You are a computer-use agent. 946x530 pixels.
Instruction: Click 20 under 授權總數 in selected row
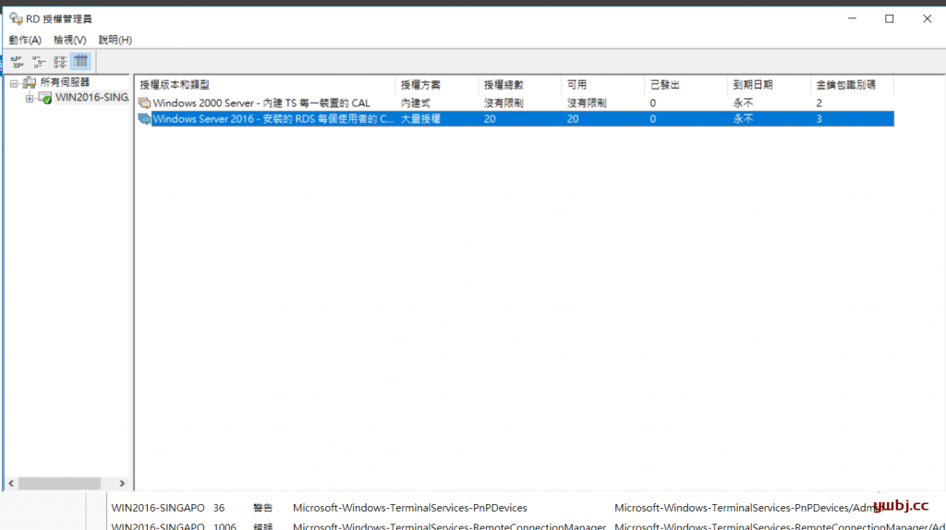[490, 119]
